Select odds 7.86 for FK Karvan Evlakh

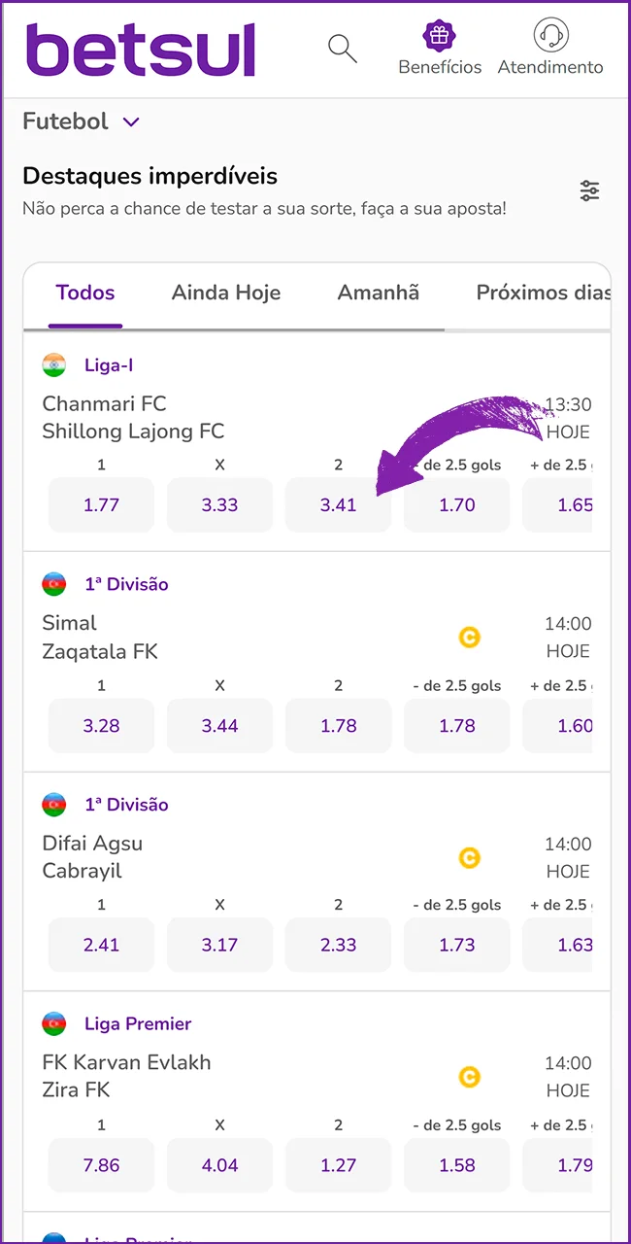101,1164
